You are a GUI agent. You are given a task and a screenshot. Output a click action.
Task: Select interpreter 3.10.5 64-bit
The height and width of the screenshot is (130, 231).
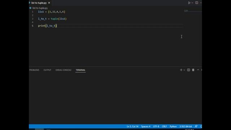tap(186, 126)
